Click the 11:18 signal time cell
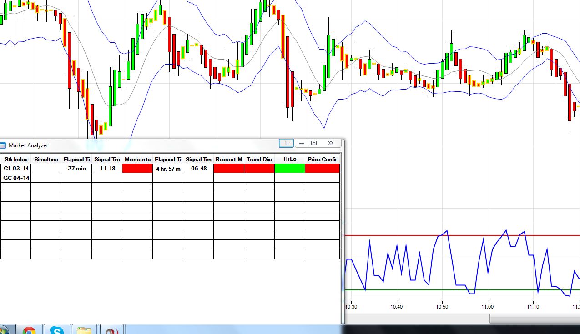The height and width of the screenshot is (334, 580). [107, 169]
